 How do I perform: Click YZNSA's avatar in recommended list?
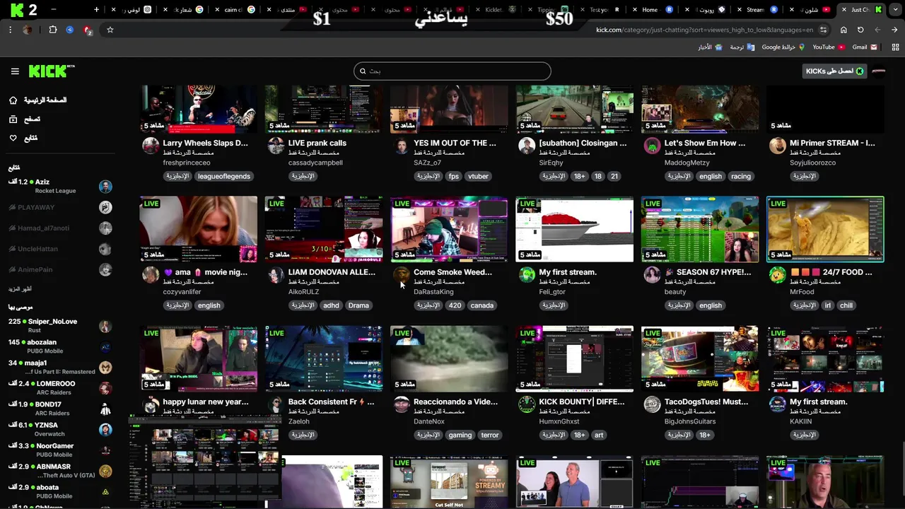pos(105,430)
